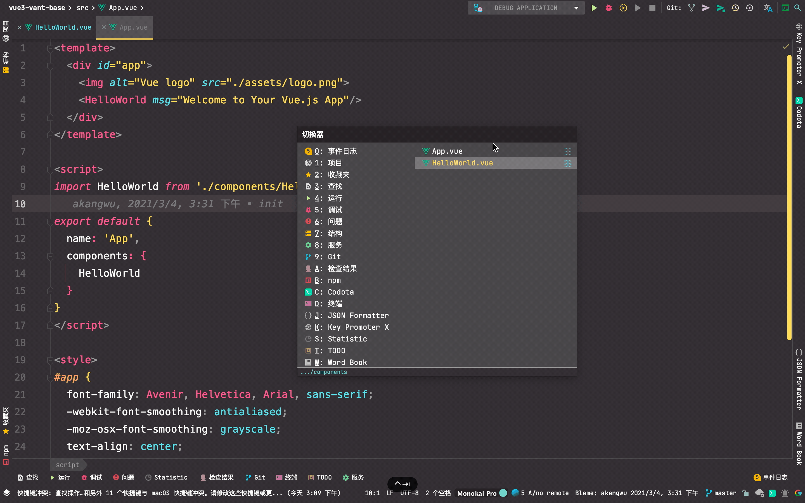Click the Git update project branch icon

click(x=691, y=8)
